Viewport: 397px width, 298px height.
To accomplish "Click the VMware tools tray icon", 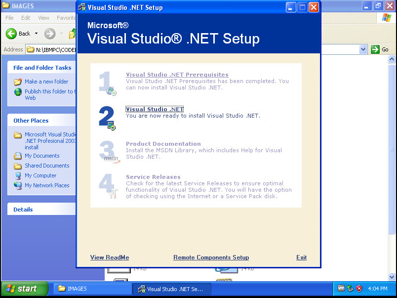I will pyautogui.click(x=341, y=289).
